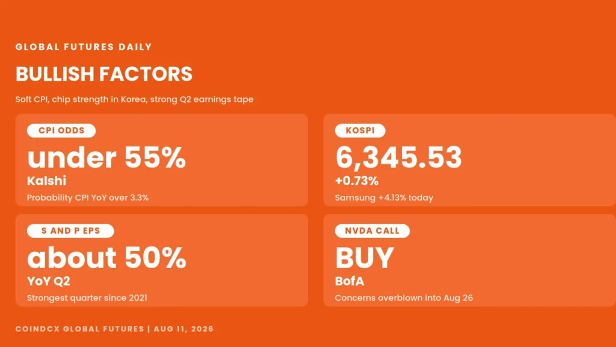Screen dimensions: 616x347
Task: Click the BofA source label
Action: click(x=350, y=281)
